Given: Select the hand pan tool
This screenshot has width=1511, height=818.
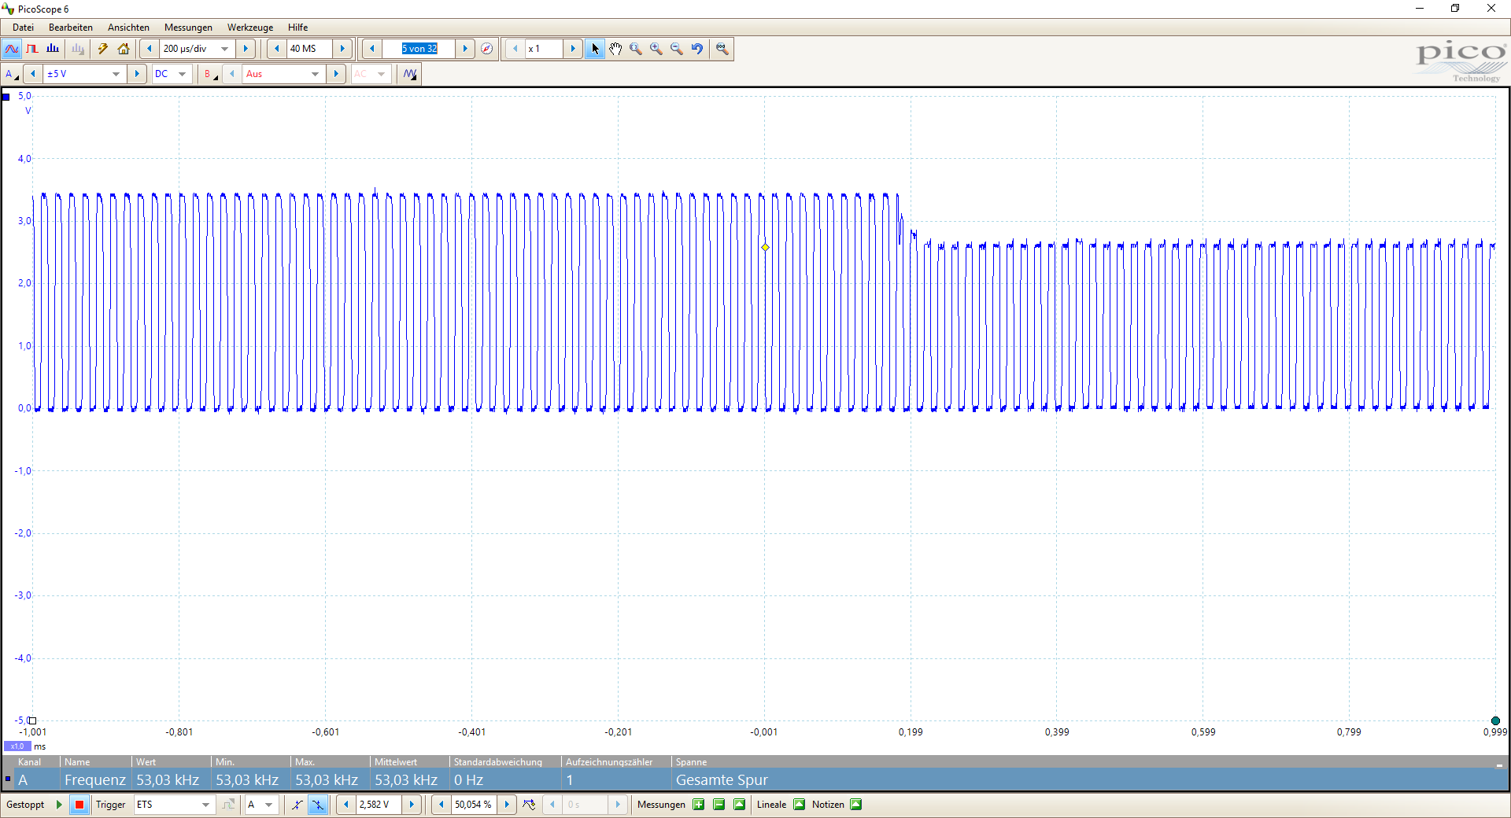Looking at the screenshot, I should (x=615, y=49).
